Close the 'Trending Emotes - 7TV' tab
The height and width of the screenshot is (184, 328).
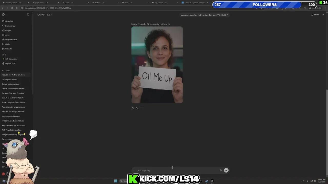(x=28, y=3)
